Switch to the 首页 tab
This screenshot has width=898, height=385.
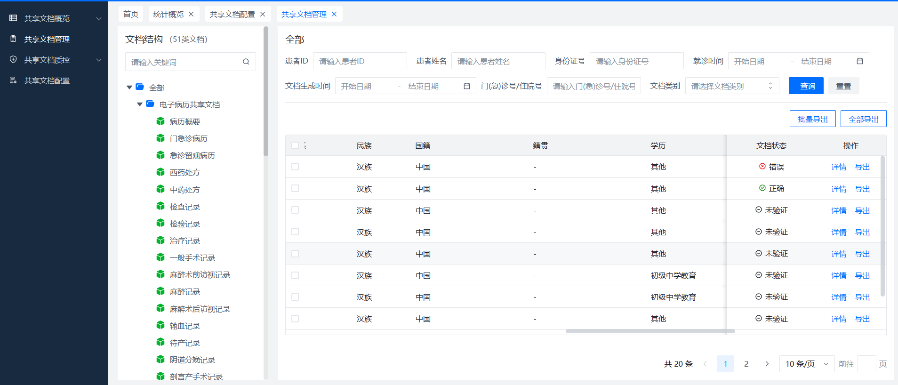131,14
